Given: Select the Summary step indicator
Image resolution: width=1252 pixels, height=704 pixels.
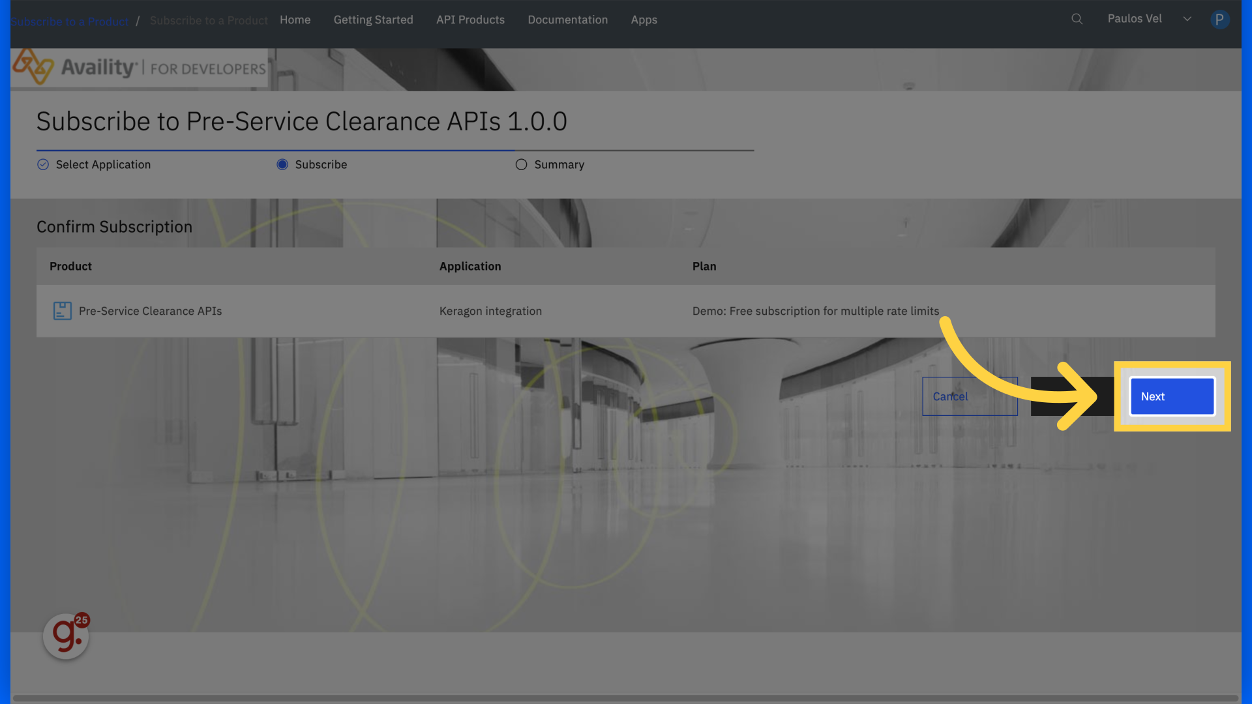Looking at the screenshot, I should 521,164.
